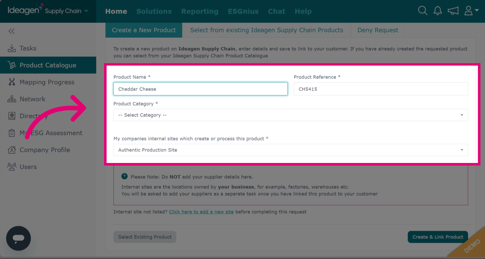Click the ESG Assessment clipboard icon
The height and width of the screenshot is (259, 485).
point(12,133)
